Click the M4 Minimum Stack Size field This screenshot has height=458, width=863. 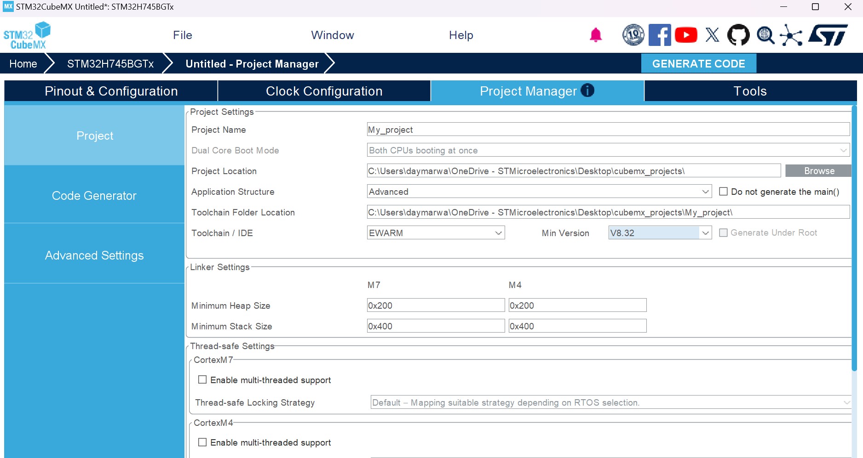[x=577, y=326]
